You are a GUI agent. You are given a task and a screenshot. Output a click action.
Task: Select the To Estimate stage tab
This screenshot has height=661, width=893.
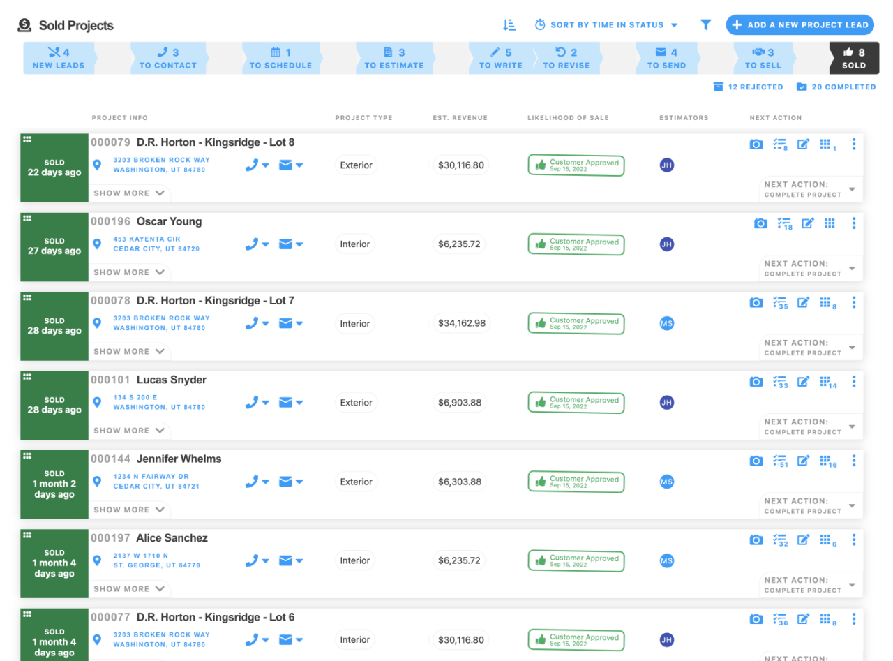[x=394, y=59]
